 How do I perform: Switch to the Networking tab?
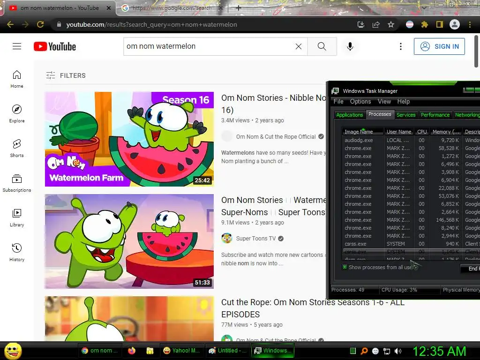[467, 115]
